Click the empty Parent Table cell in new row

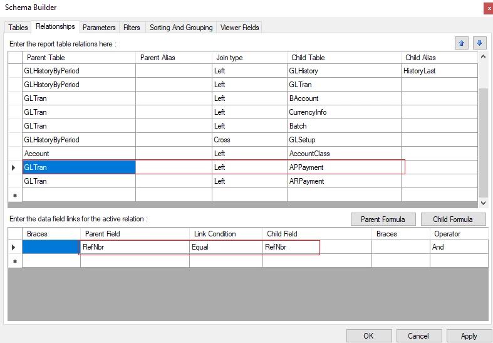pyautogui.click(x=79, y=195)
